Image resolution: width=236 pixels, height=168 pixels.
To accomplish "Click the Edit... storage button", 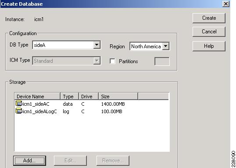I will point(70,161).
